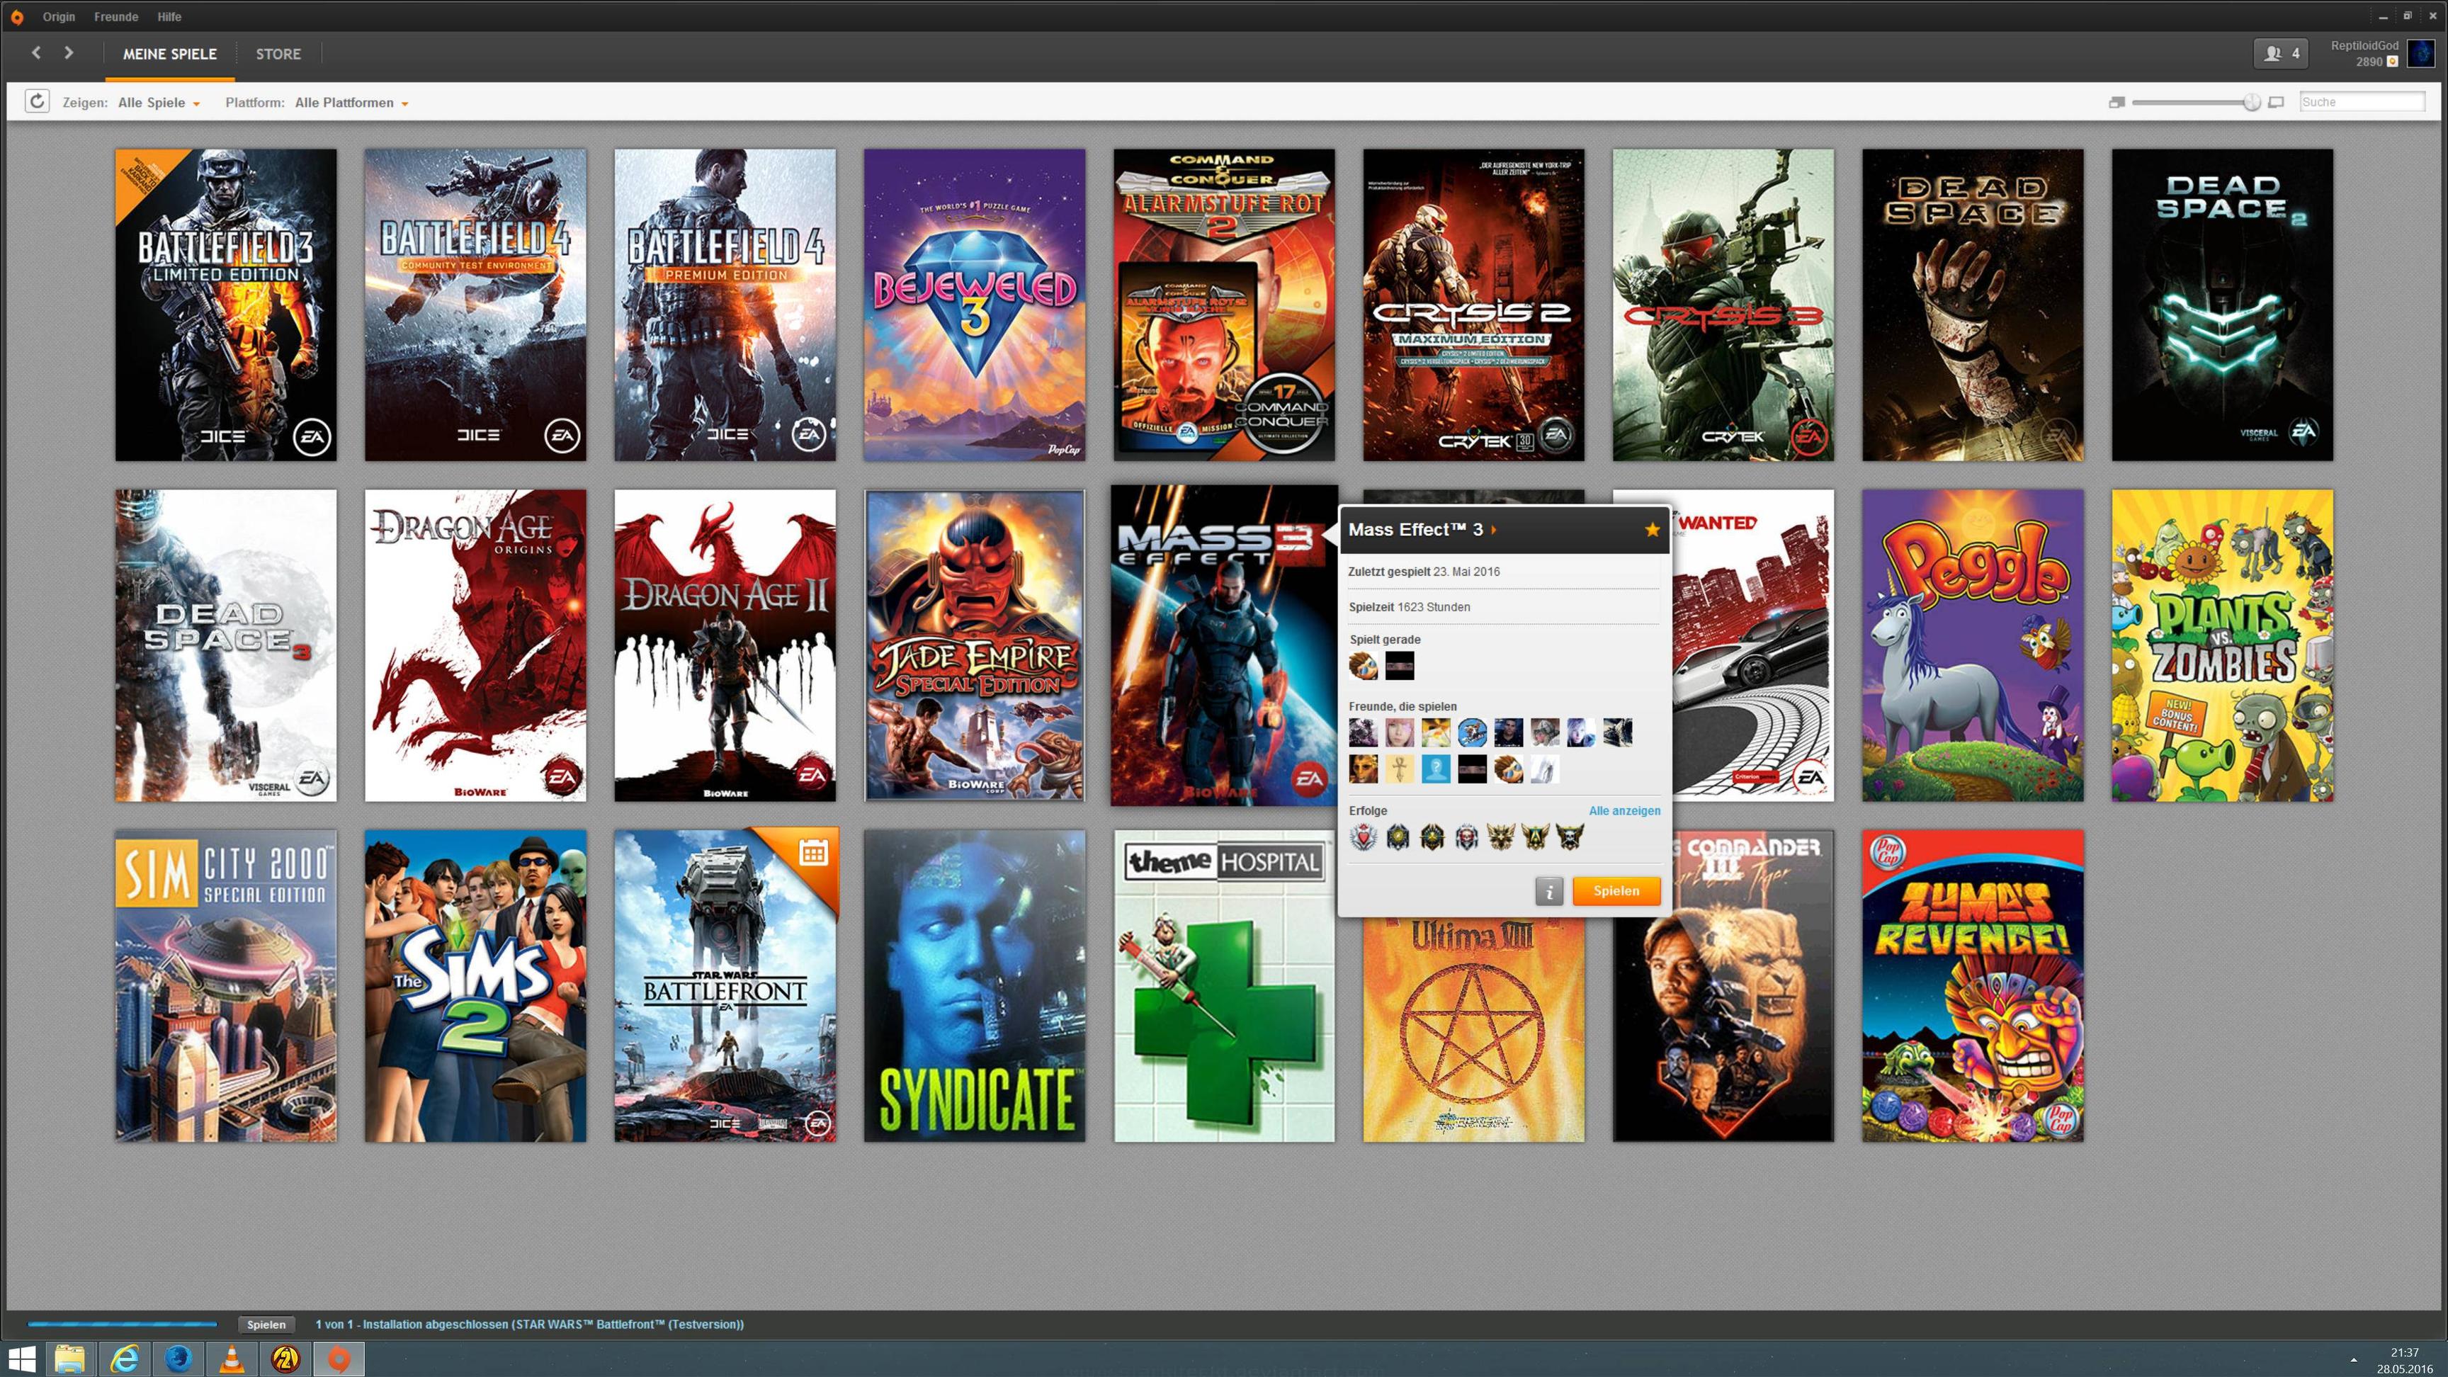
Task: Toggle Mass Effect 3 favorite star
Action: tap(1652, 529)
